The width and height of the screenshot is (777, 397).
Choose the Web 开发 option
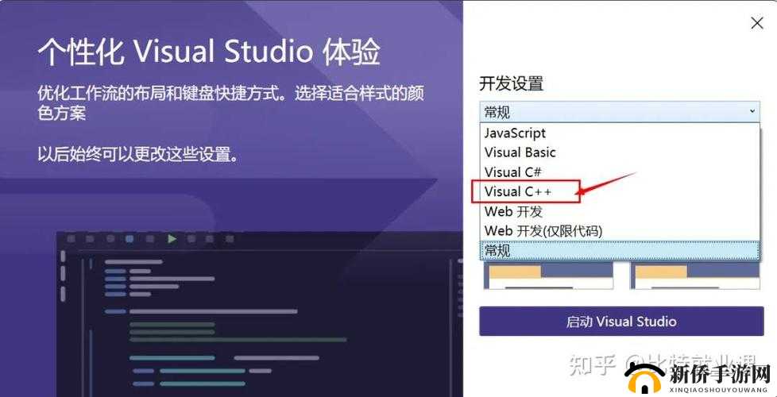pos(513,211)
